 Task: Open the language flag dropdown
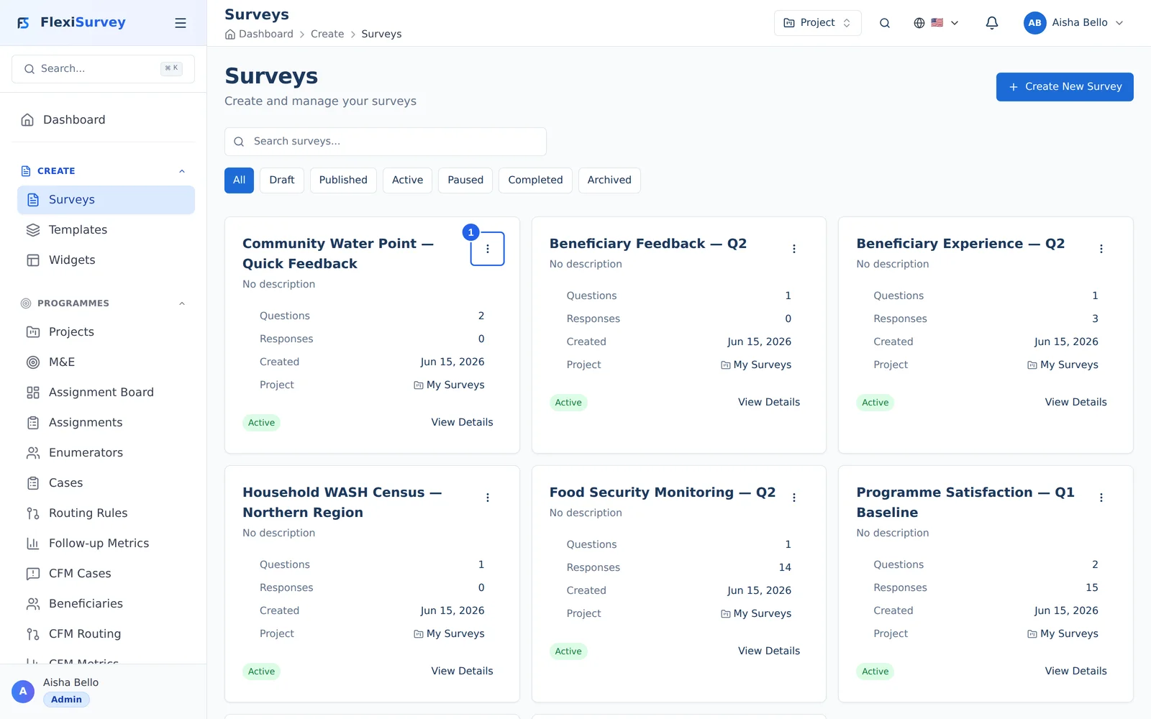(x=936, y=23)
